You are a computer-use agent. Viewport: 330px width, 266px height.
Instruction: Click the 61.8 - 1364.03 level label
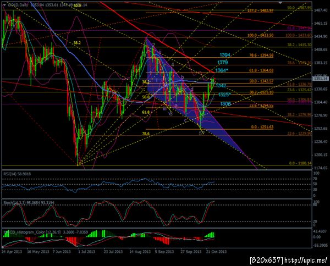coord(261,70)
